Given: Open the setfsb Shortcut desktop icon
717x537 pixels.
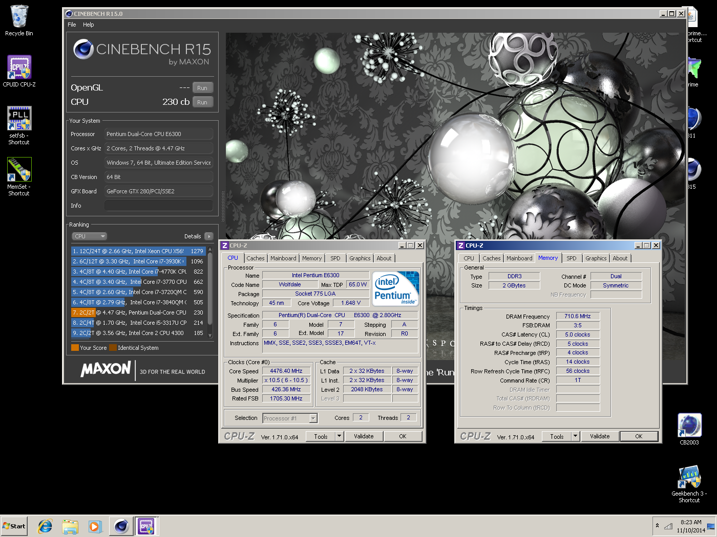Looking at the screenshot, I should tap(19, 125).
